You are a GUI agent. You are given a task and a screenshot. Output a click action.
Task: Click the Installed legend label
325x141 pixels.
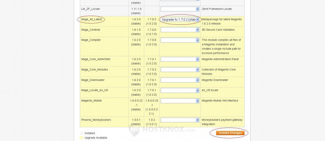tap(89, 133)
